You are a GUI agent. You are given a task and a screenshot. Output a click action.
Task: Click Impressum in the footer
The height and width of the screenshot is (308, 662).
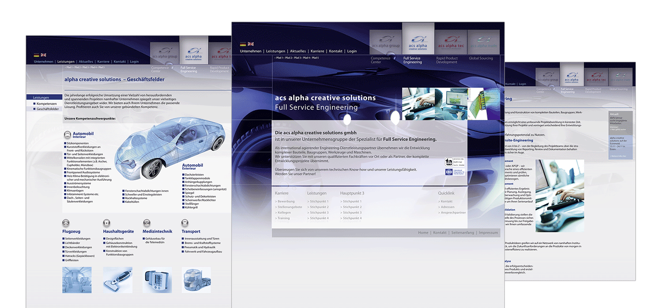tap(488, 233)
